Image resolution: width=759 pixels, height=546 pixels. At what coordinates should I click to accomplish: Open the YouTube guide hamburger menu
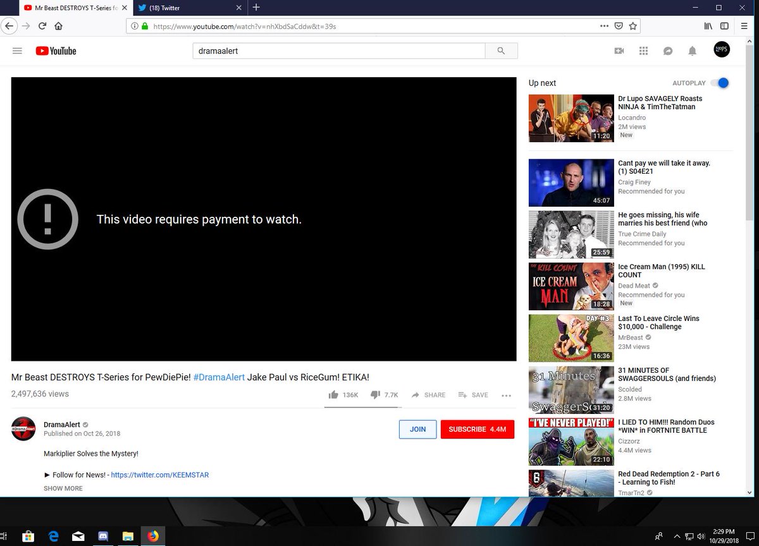17,51
